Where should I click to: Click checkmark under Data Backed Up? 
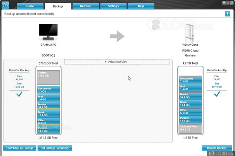coord(217,94)
